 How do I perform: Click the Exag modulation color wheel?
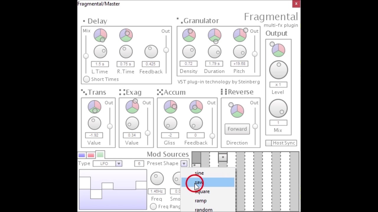(x=132, y=107)
